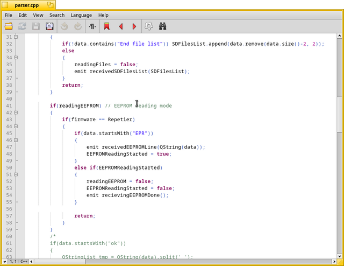Click the Save All floppy icon
The image size is (344, 266).
(x=49, y=26)
